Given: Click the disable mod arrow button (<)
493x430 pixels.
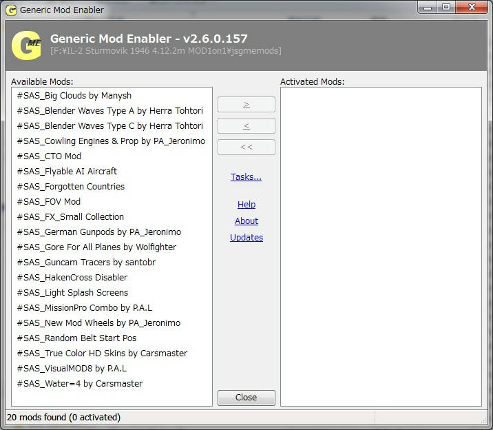Looking at the screenshot, I should pyautogui.click(x=246, y=126).
